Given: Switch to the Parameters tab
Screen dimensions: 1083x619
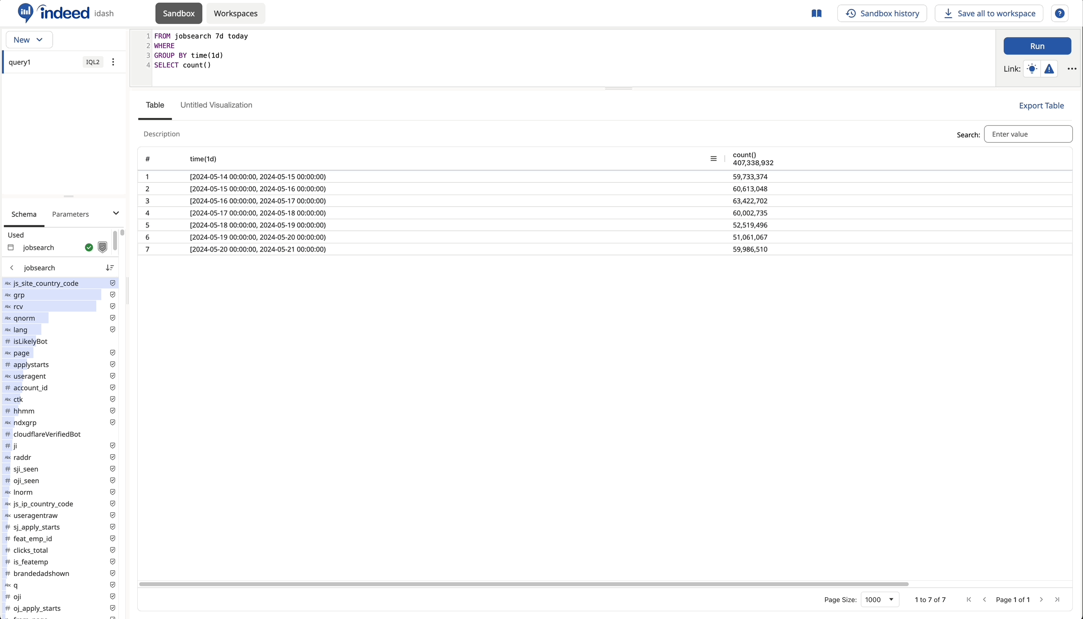Looking at the screenshot, I should [70, 214].
